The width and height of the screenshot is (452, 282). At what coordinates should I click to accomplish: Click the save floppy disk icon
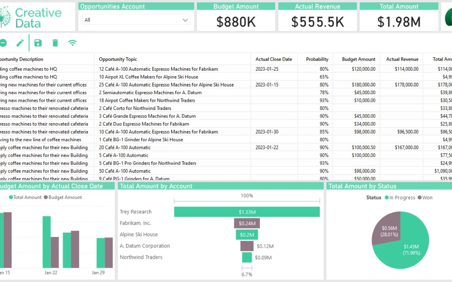pos(38,43)
